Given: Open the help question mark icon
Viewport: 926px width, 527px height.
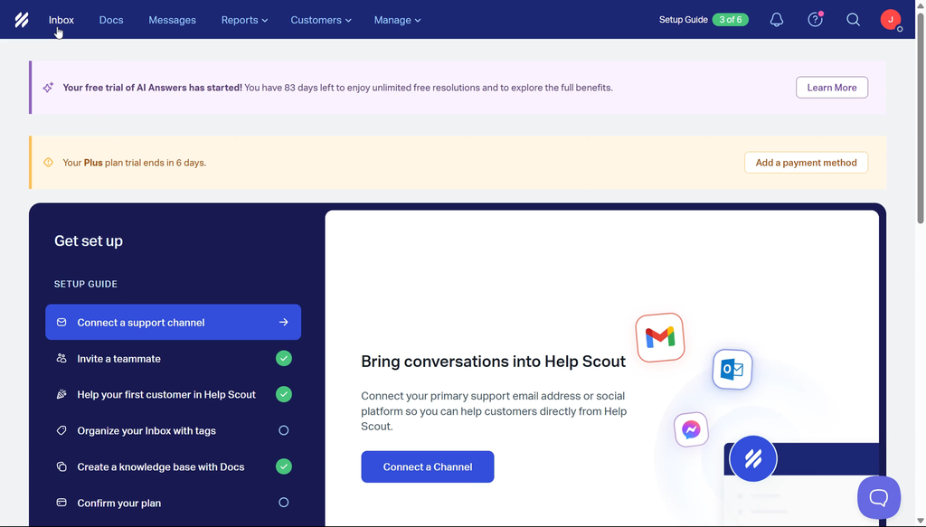Looking at the screenshot, I should [815, 20].
